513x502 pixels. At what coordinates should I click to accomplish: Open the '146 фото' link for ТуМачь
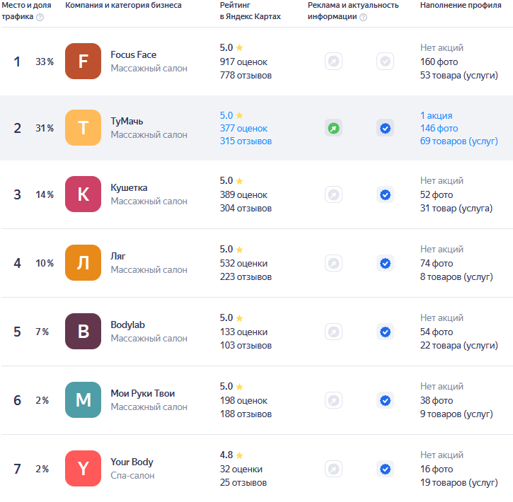coord(439,128)
